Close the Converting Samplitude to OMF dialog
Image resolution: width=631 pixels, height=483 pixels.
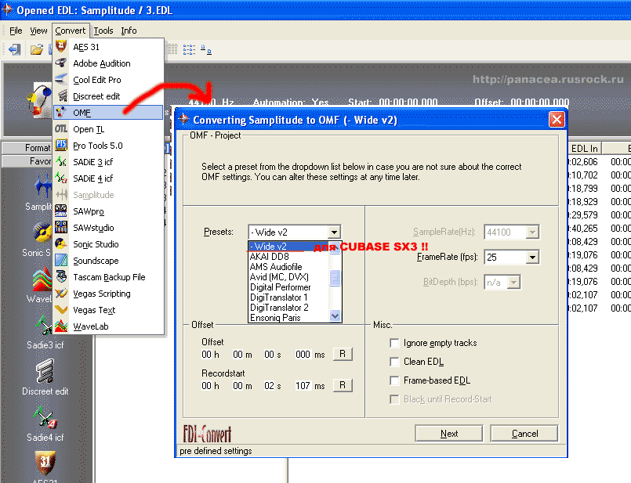pyautogui.click(x=557, y=119)
